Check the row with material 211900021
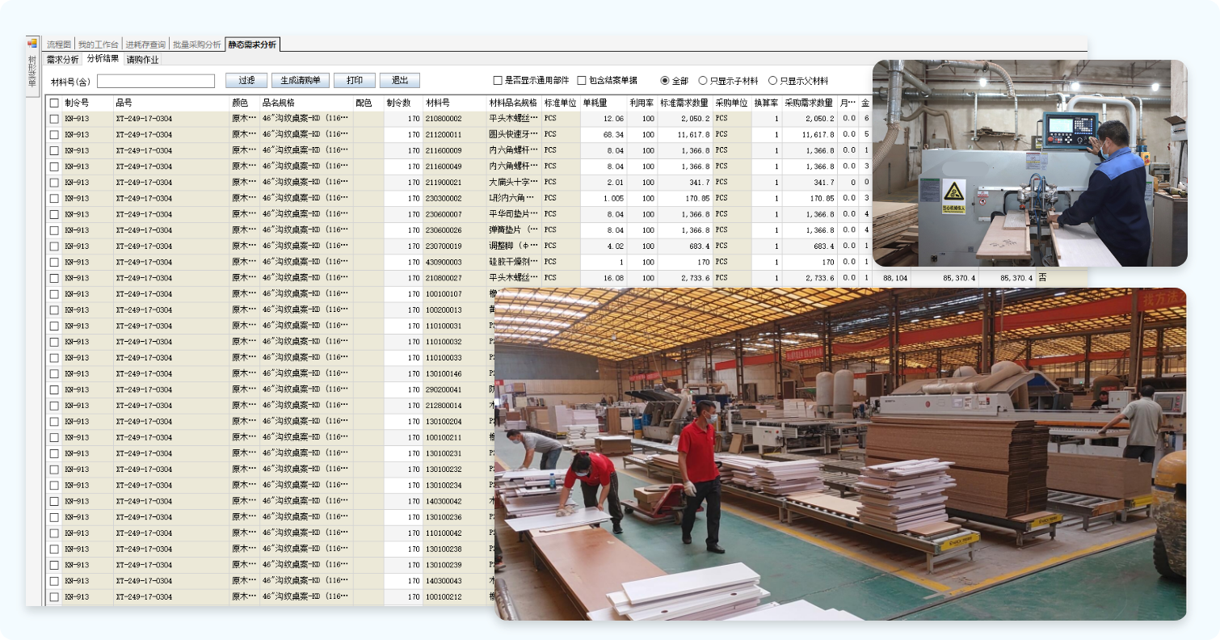 54,183
